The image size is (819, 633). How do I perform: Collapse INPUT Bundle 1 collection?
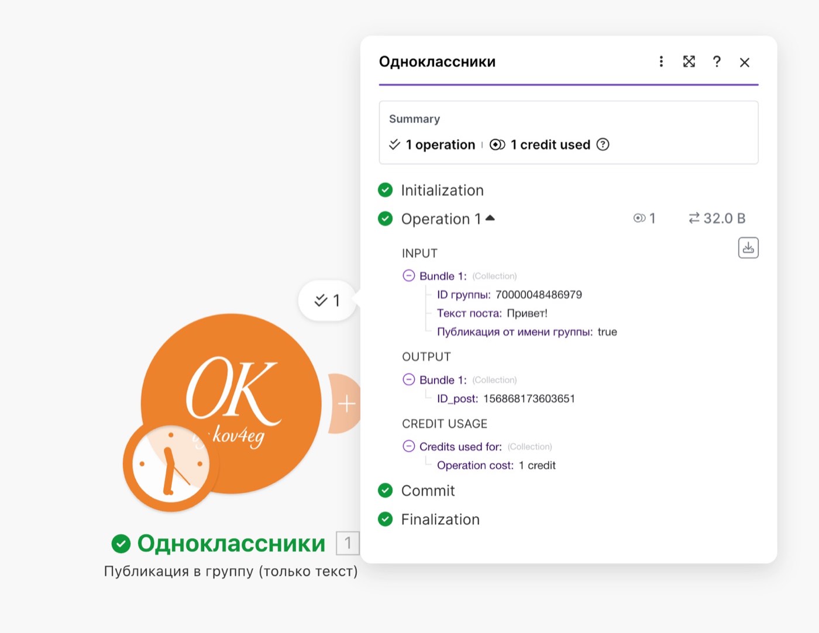(x=409, y=275)
